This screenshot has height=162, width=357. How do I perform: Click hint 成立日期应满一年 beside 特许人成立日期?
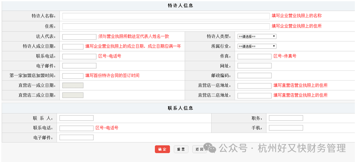click(x=164, y=46)
